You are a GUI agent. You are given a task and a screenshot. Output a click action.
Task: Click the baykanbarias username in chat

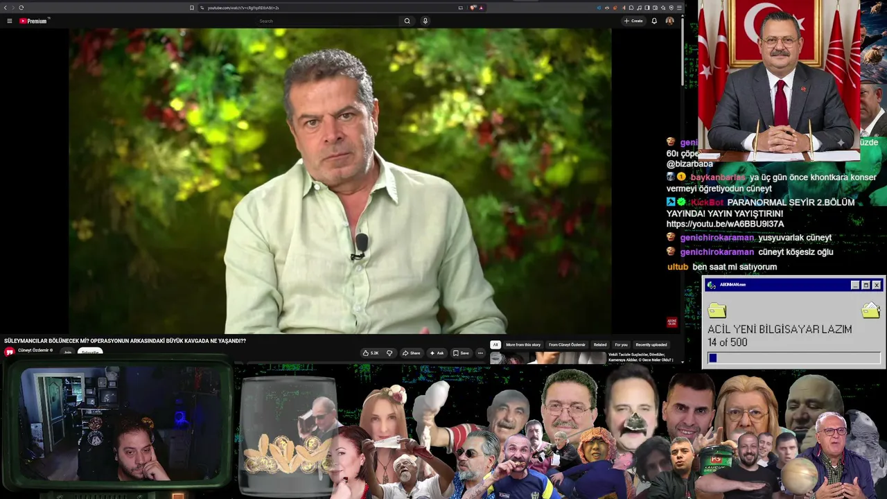(x=717, y=177)
